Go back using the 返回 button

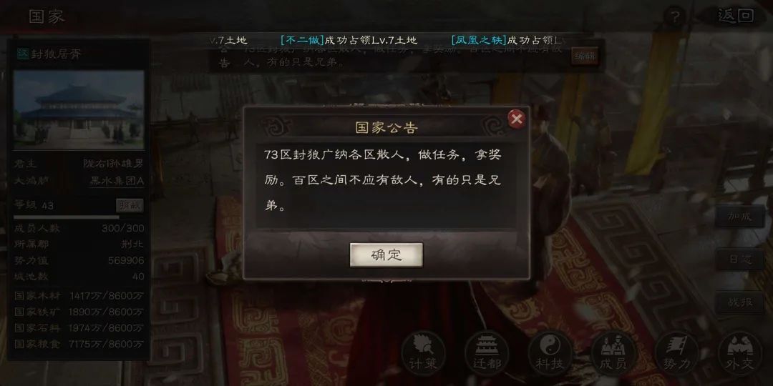(x=735, y=16)
